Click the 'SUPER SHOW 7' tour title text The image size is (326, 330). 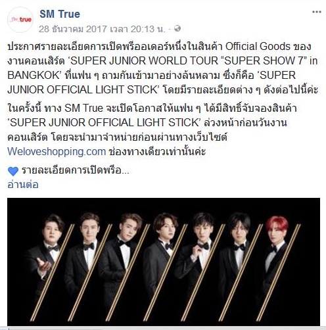(x=264, y=60)
